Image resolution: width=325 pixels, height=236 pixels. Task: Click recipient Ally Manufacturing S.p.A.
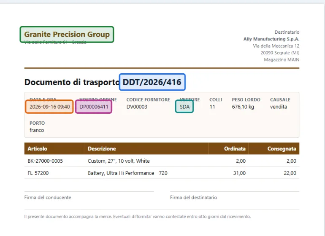coord(271,39)
